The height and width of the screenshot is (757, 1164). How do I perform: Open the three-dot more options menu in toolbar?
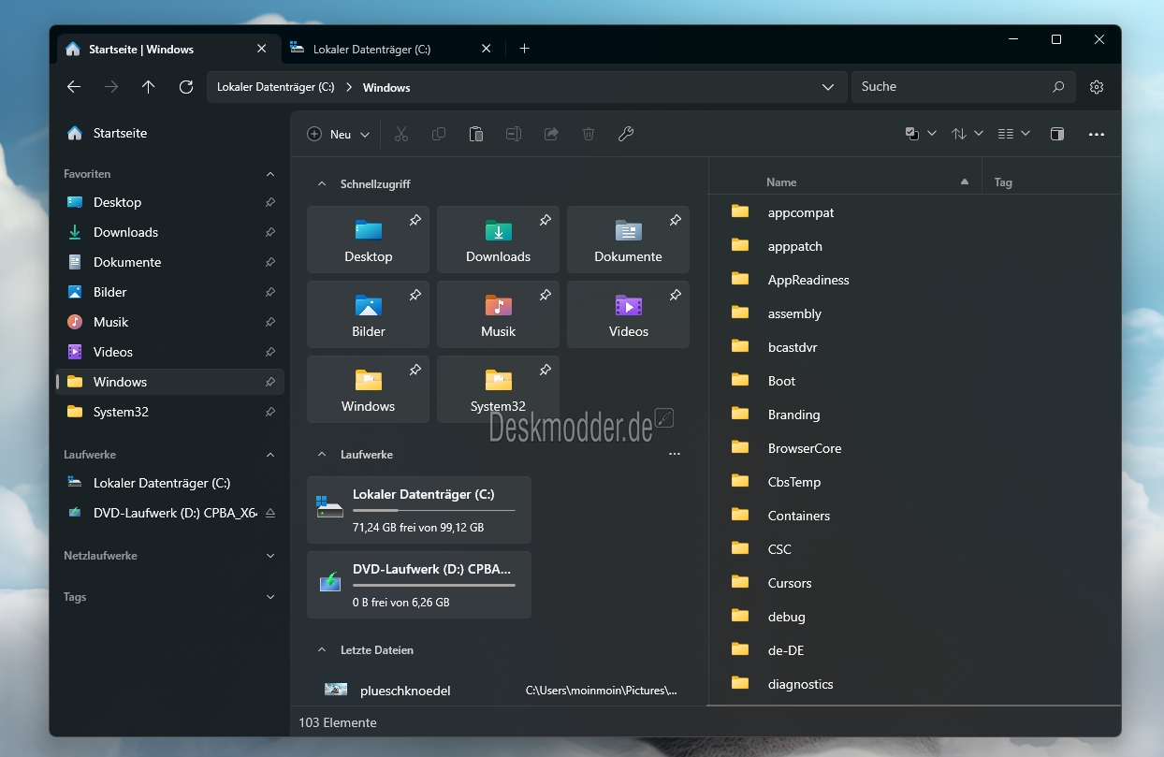click(1097, 134)
